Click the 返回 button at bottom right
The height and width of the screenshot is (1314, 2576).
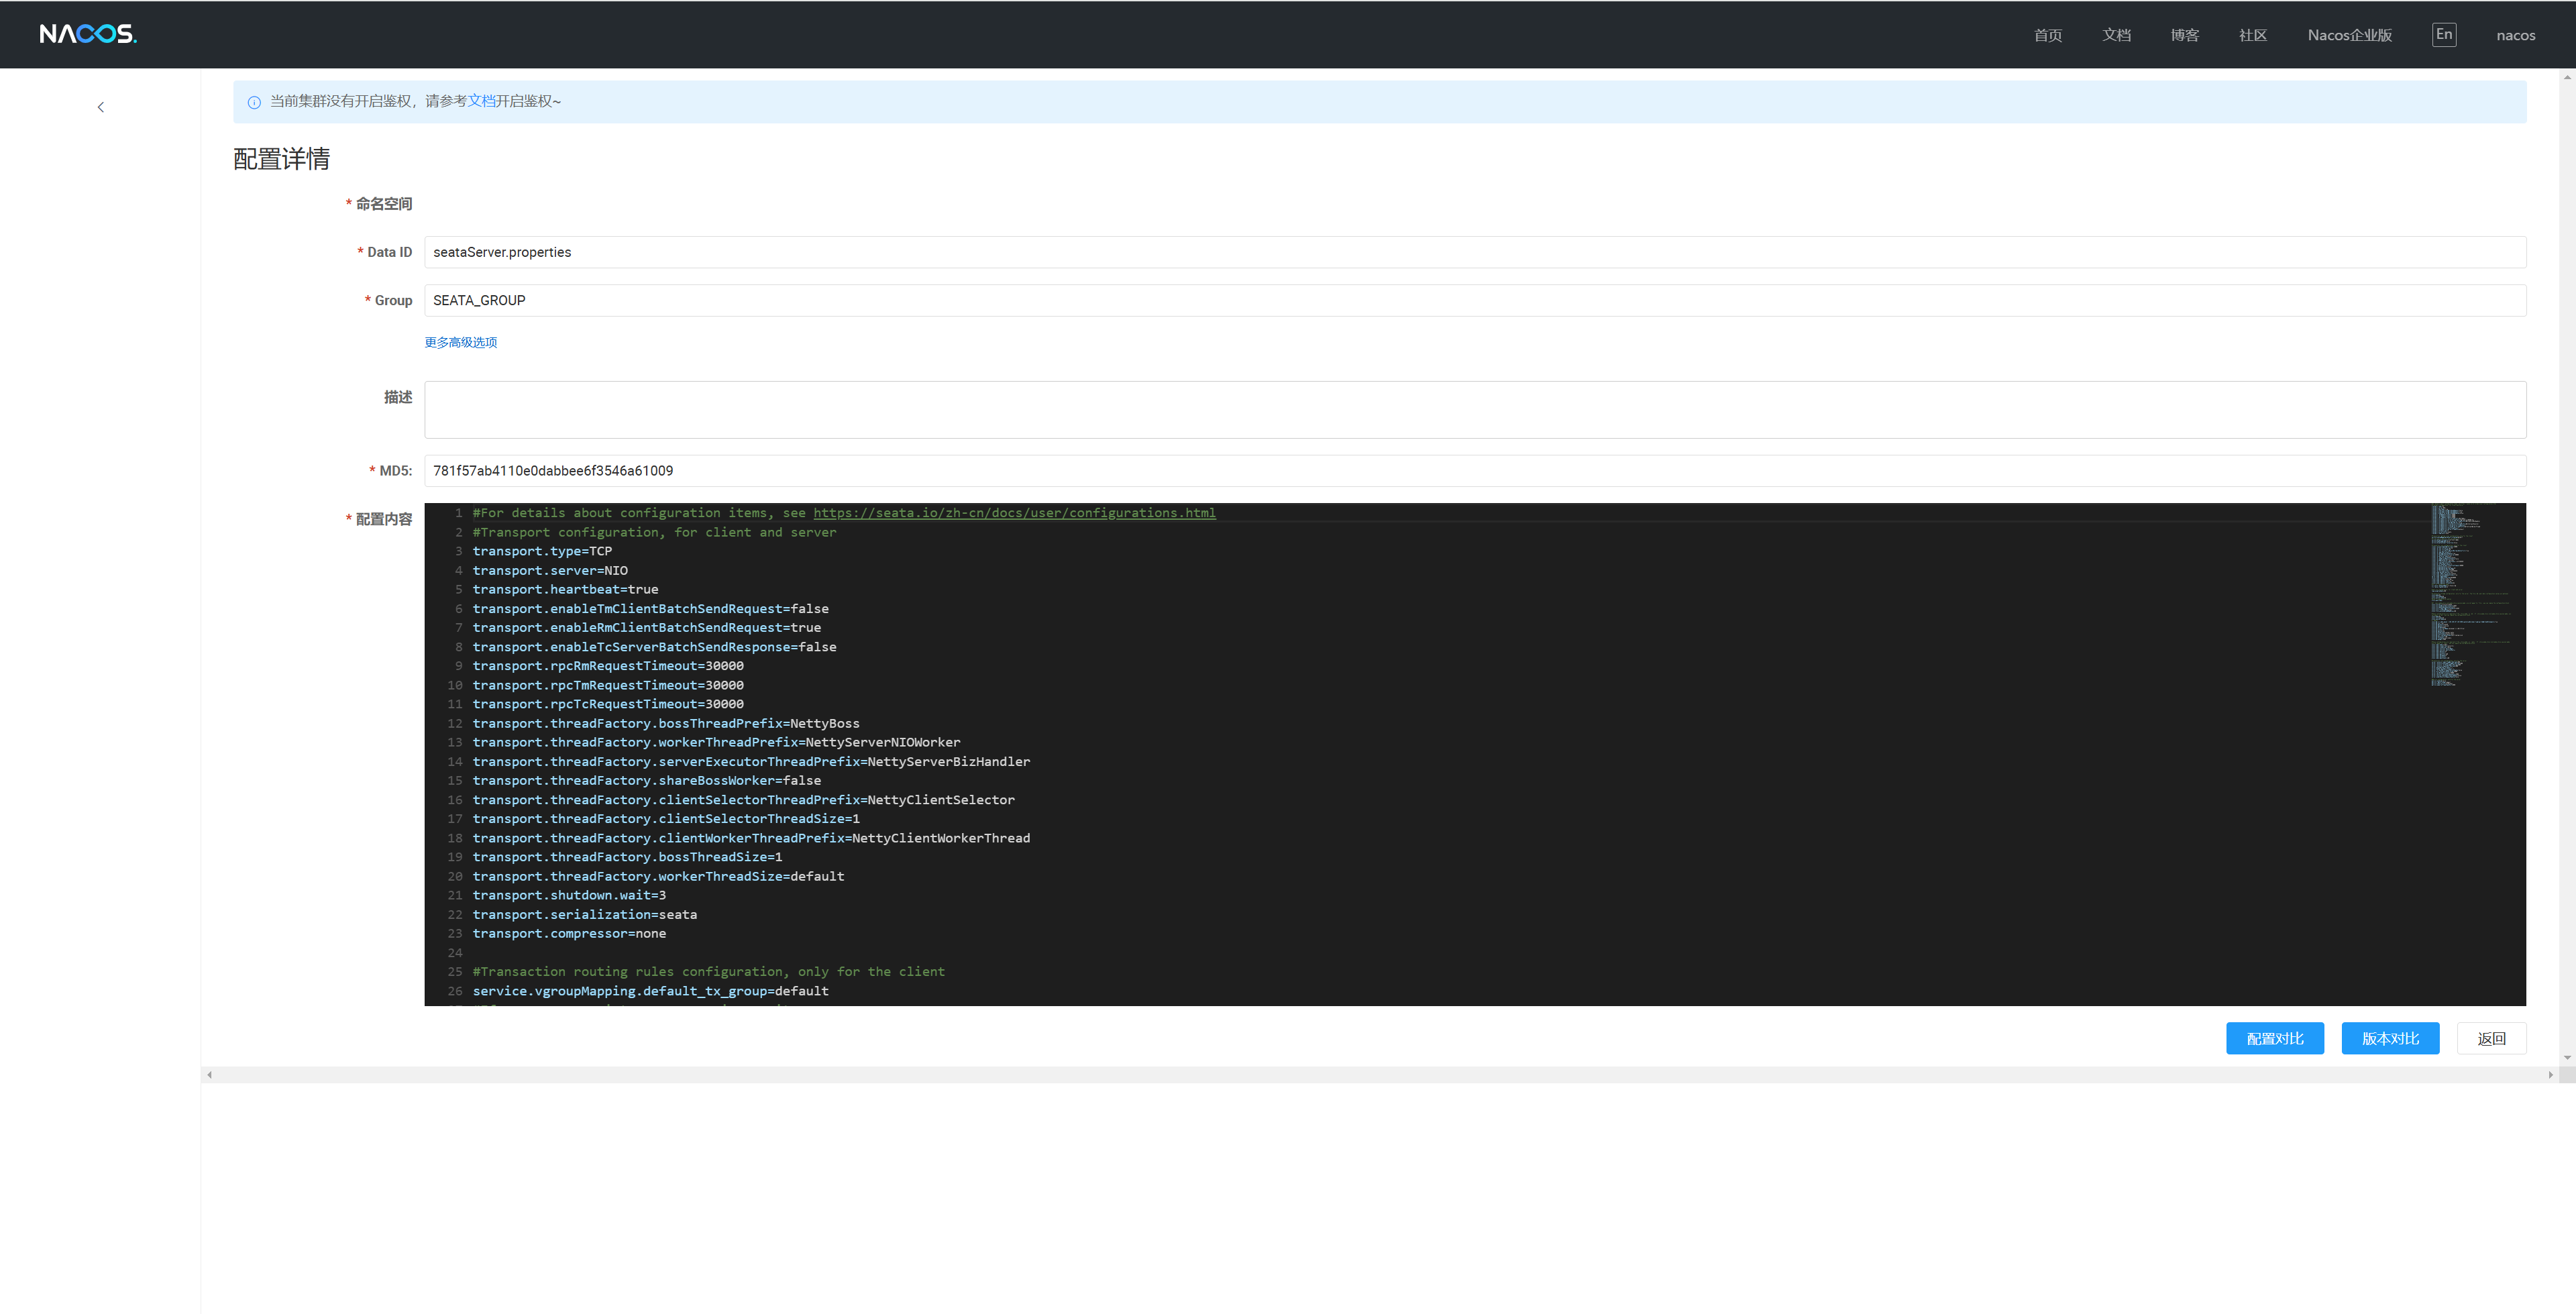point(2492,1038)
